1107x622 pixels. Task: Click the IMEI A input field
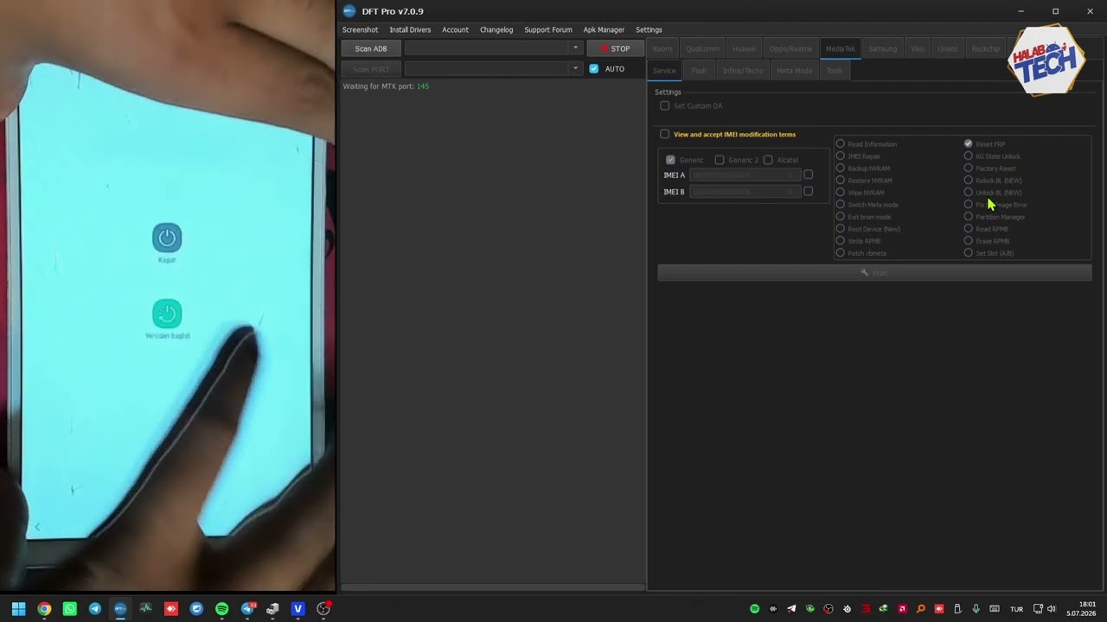click(x=745, y=175)
